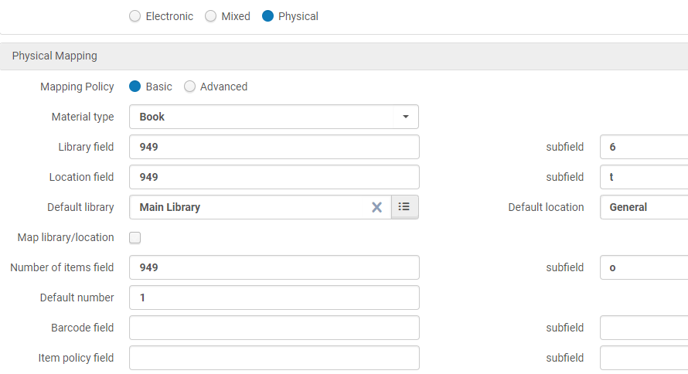Image resolution: width=688 pixels, height=374 pixels.
Task: Click the Number of items field
Action: pos(274,267)
